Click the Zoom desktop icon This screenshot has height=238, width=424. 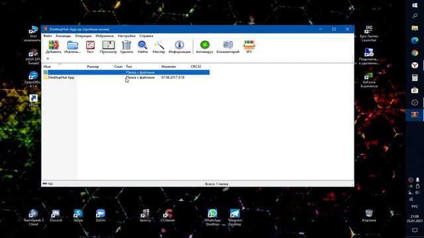coord(100,216)
